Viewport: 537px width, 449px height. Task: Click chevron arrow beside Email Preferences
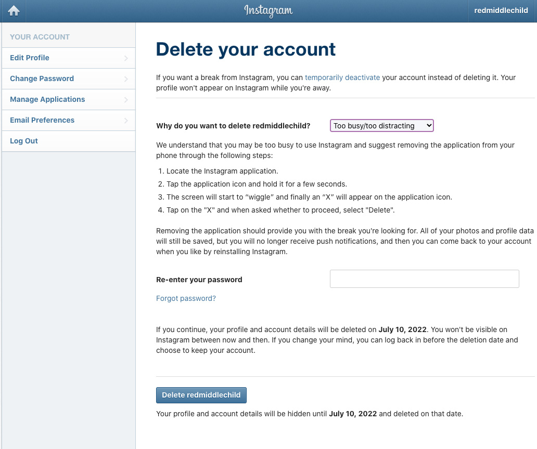(x=126, y=121)
